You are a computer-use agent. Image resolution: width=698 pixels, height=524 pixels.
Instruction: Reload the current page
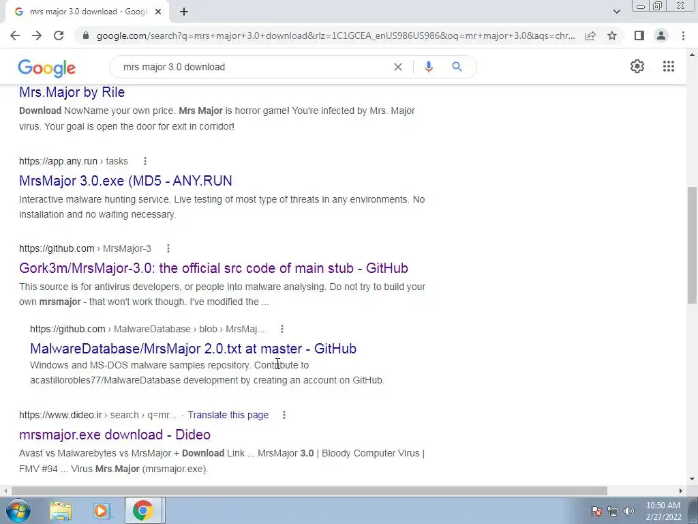[59, 35]
